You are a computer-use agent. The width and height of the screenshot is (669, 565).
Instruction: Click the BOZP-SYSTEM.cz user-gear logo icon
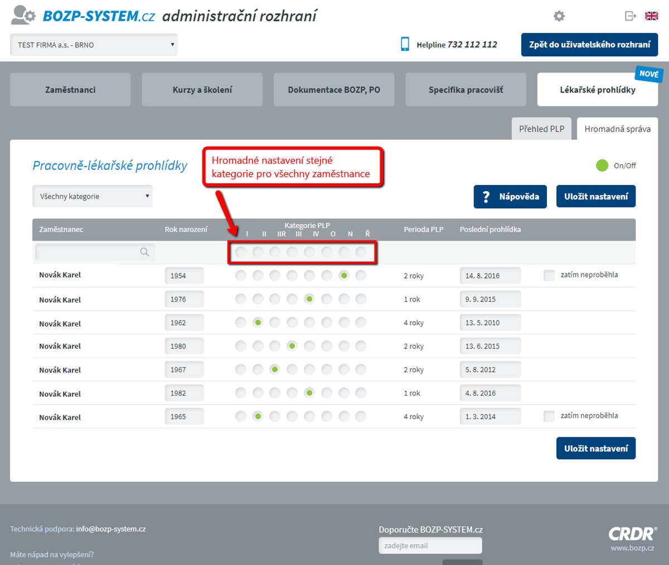point(23,15)
